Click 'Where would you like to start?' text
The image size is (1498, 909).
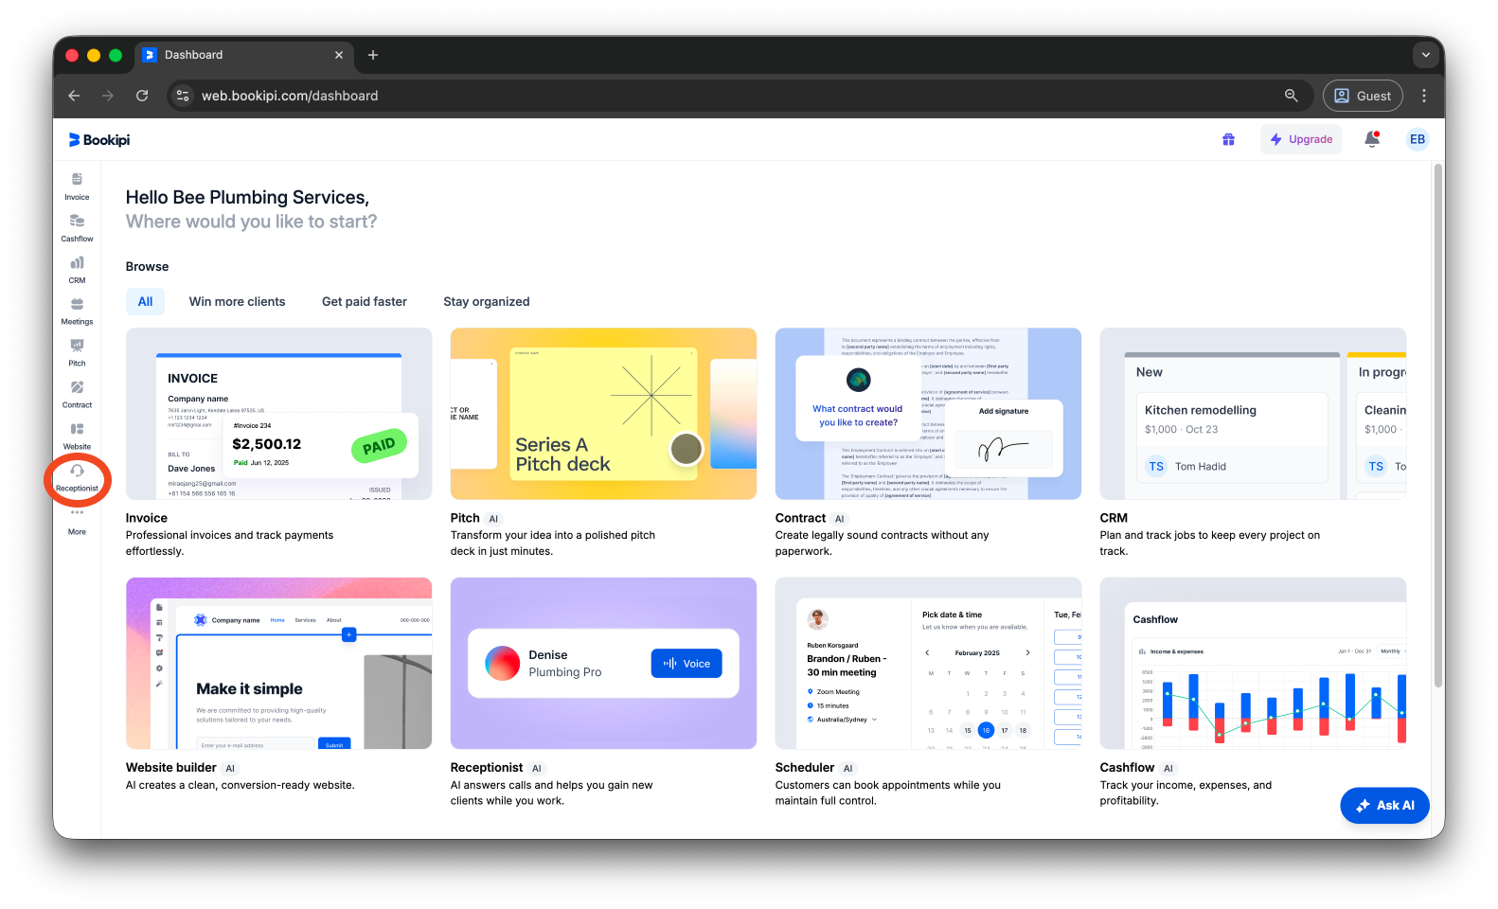pos(251,222)
